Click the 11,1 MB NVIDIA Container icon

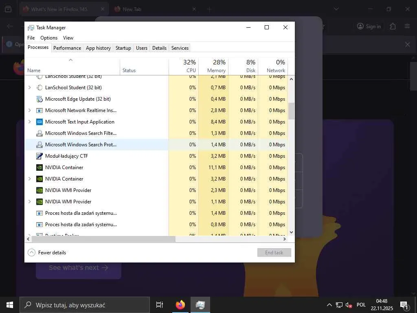40,168
